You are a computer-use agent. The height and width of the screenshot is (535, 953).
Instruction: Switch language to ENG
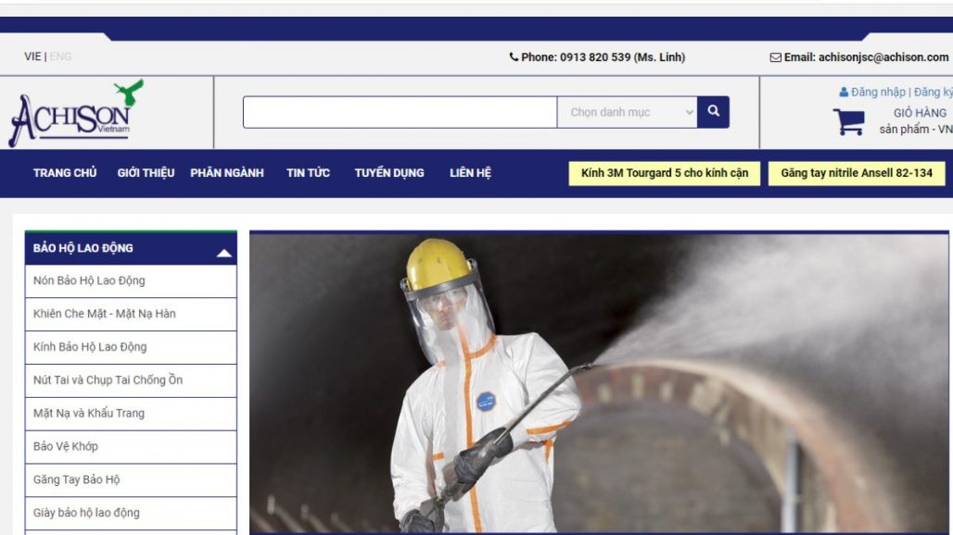point(60,56)
